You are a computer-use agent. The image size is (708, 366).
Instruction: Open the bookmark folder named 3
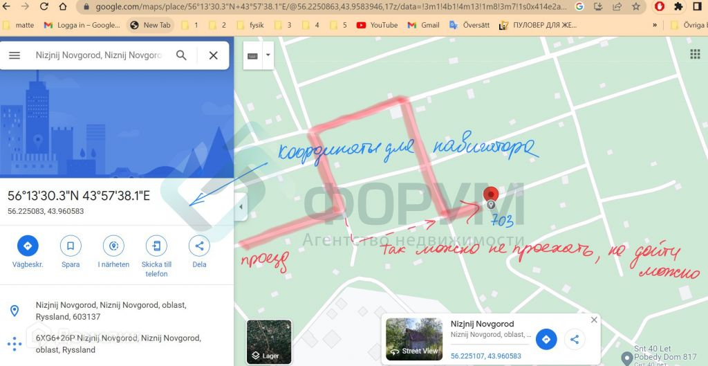(x=283, y=26)
